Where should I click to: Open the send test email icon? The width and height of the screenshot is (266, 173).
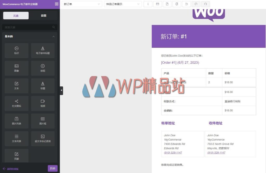[157, 4]
